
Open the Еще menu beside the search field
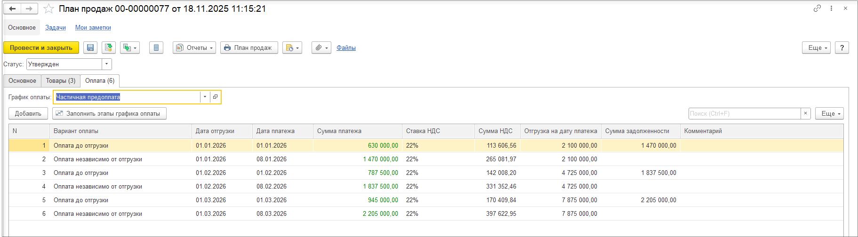pos(829,113)
